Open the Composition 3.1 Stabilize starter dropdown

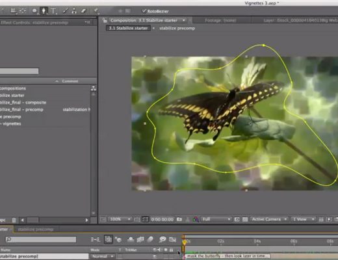click(x=184, y=20)
